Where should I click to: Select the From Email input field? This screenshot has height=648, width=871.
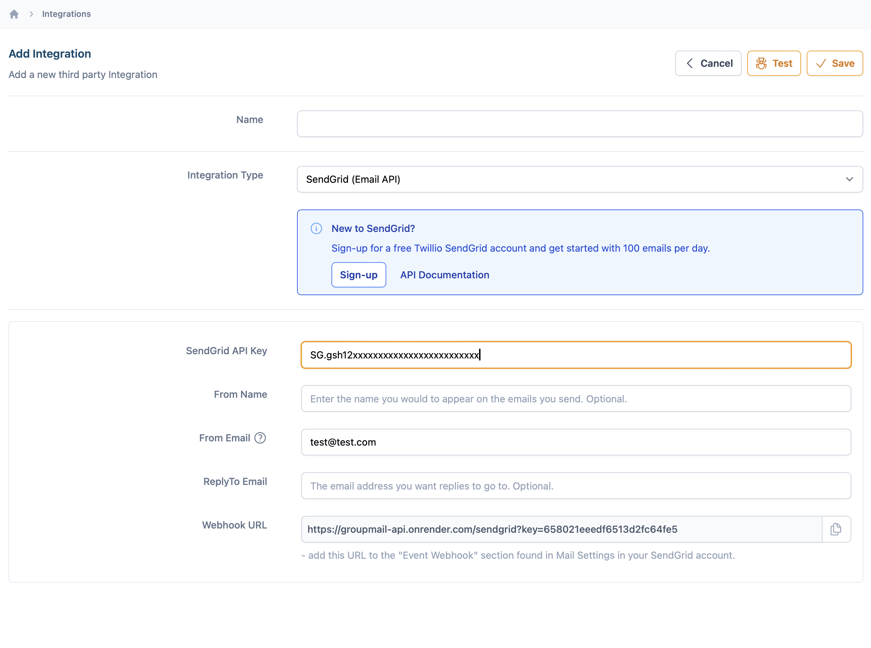pos(575,442)
